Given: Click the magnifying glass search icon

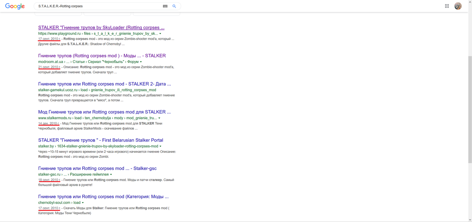Looking at the screenshot, I should coord(174,6).
